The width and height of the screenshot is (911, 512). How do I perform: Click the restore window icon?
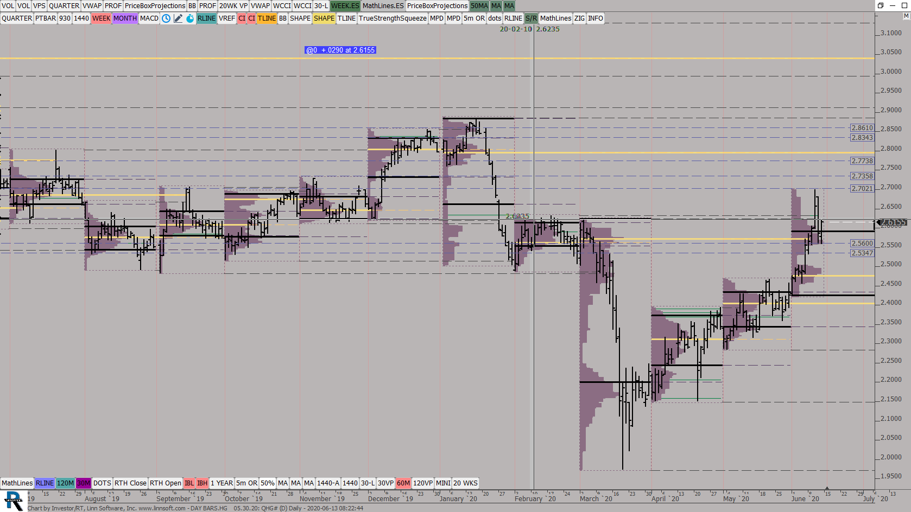881,5
